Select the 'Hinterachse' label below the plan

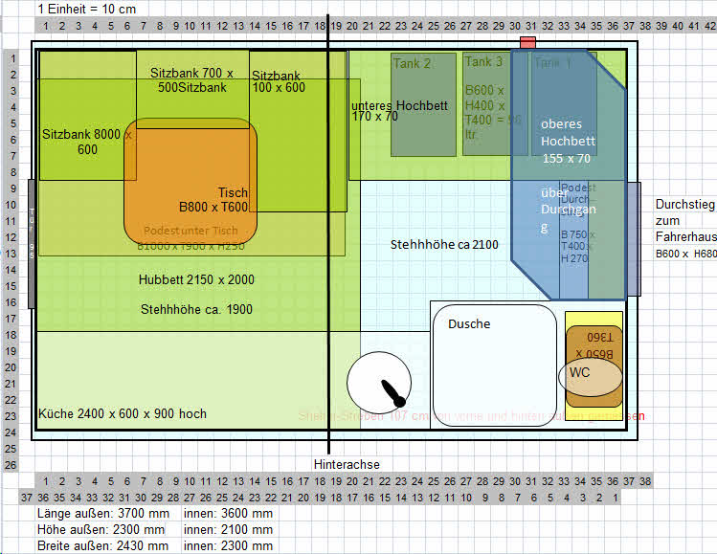(347, 464)
